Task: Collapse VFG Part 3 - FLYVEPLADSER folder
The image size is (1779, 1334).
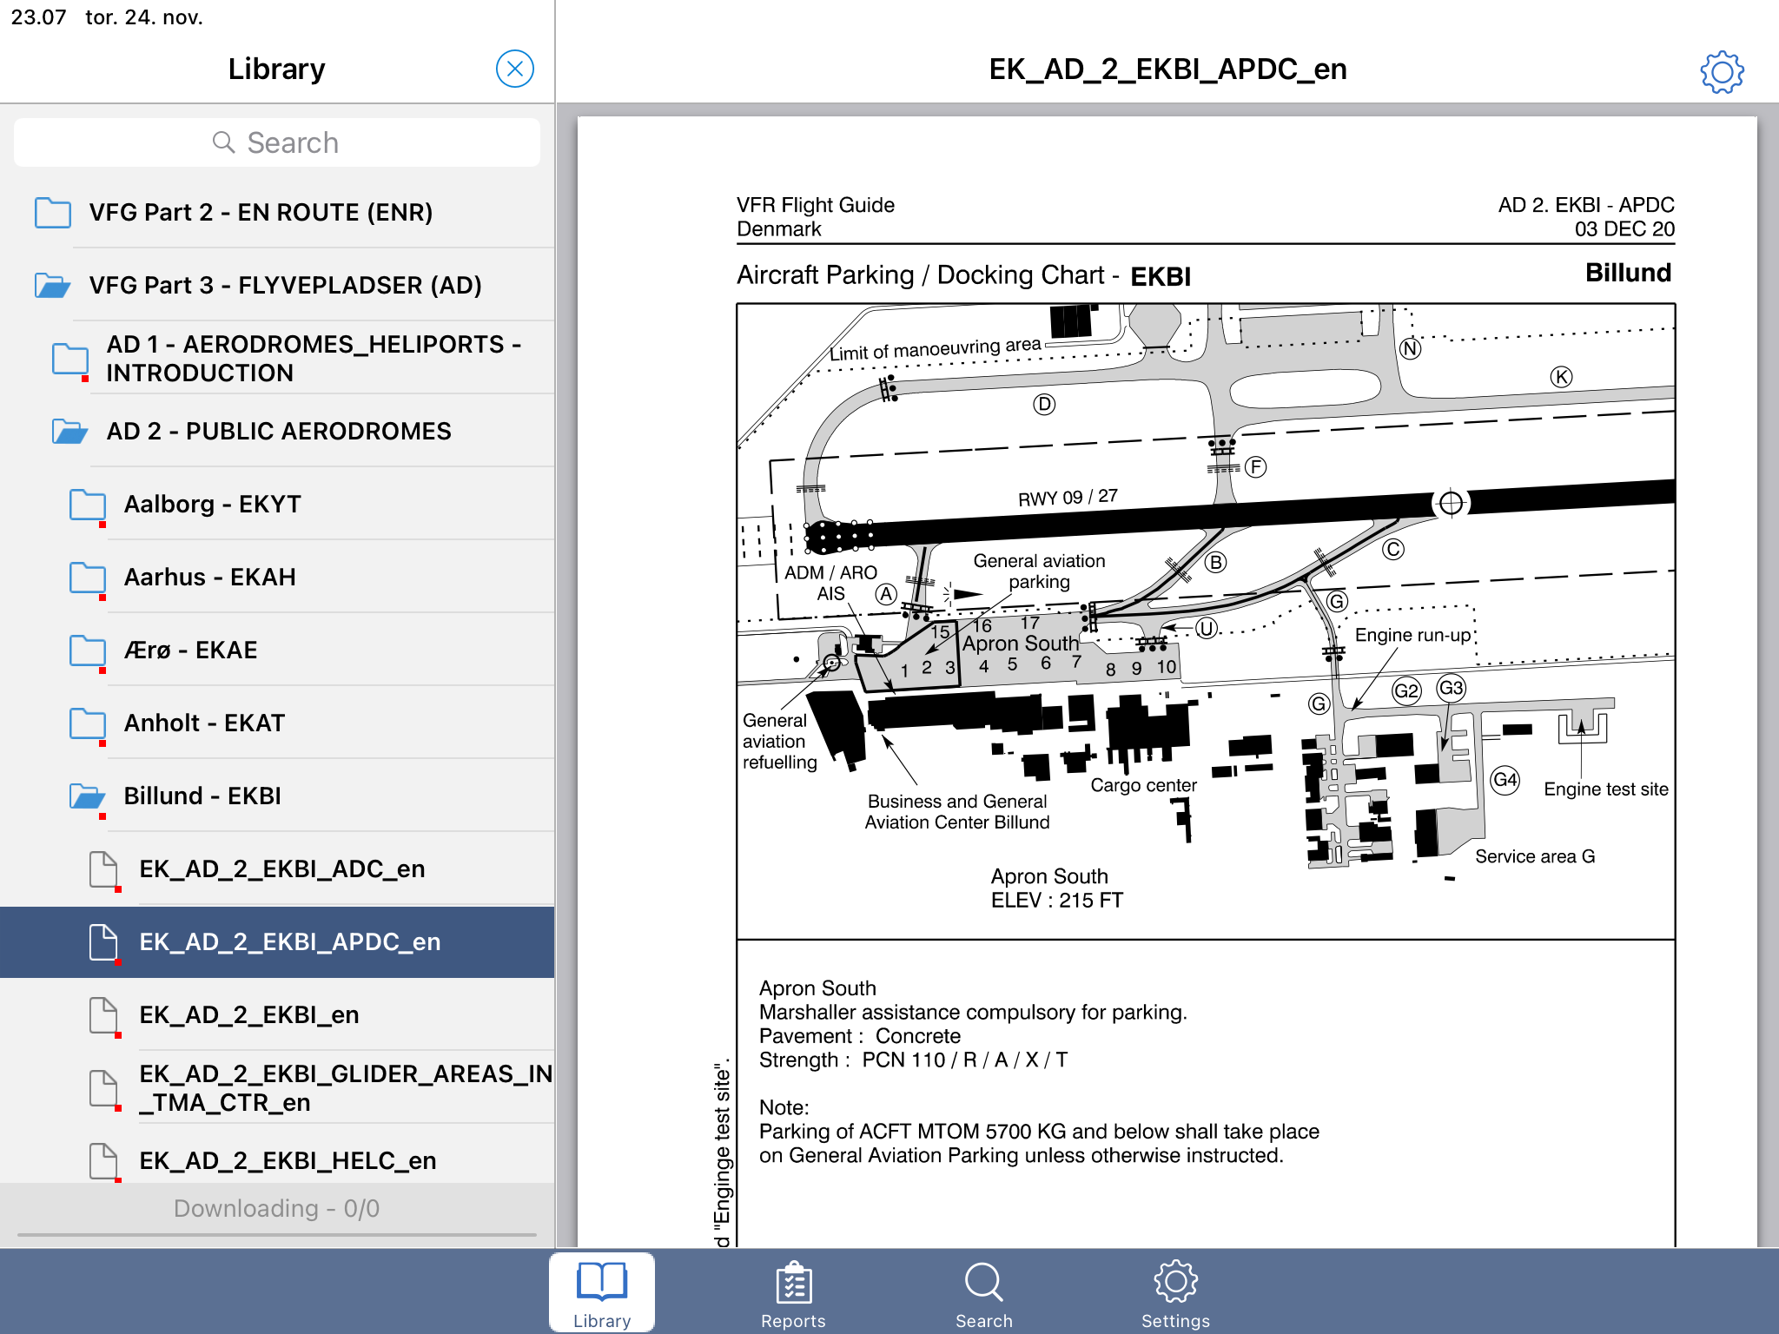Action: 277,285
